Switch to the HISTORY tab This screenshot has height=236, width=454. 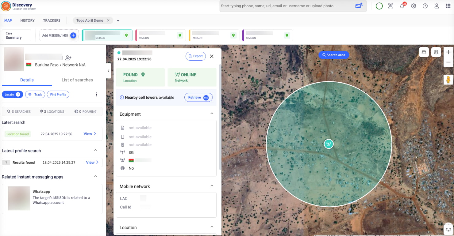point(27,21)
